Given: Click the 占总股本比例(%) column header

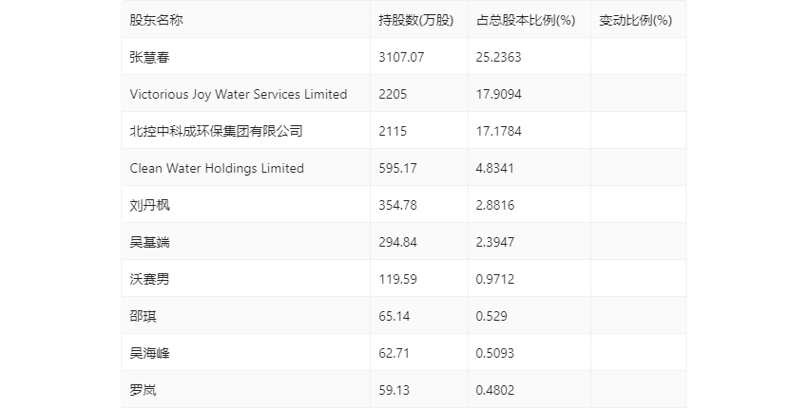Looking at the screenshot, I should (x=526, y=20).
